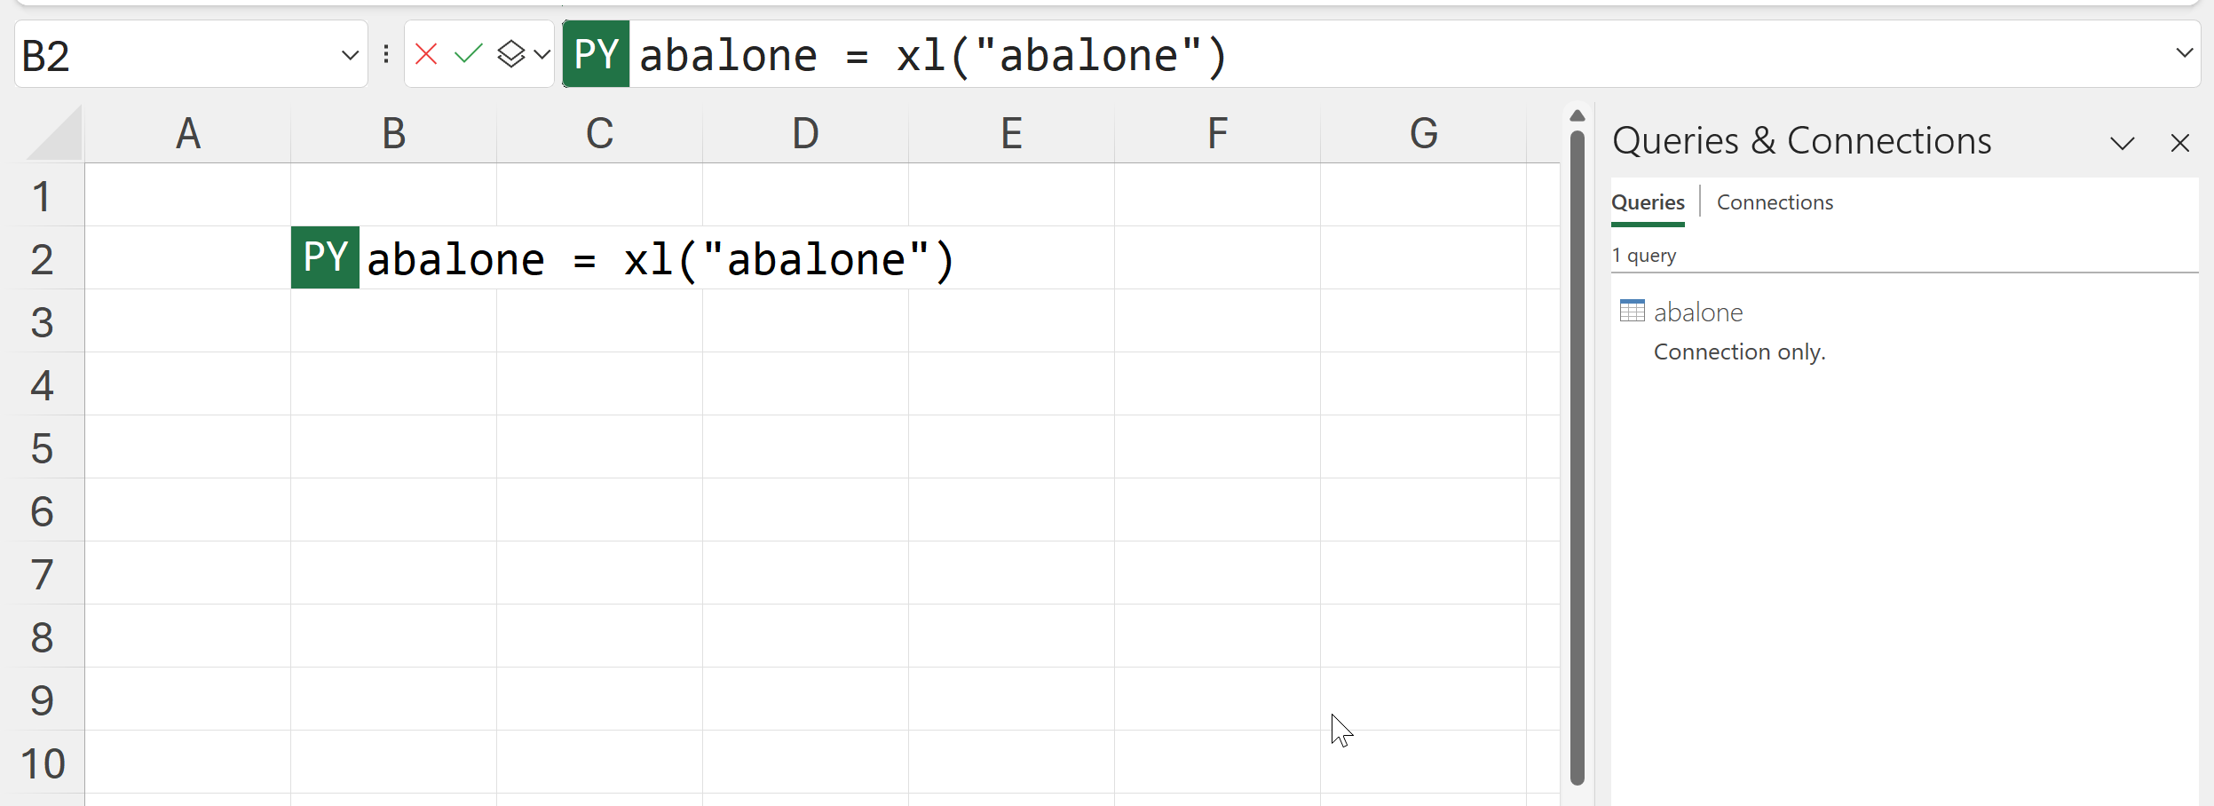The image size is (2214, 806).
Task: Switch to the Connections tab
Action: tap(1775, 202)
